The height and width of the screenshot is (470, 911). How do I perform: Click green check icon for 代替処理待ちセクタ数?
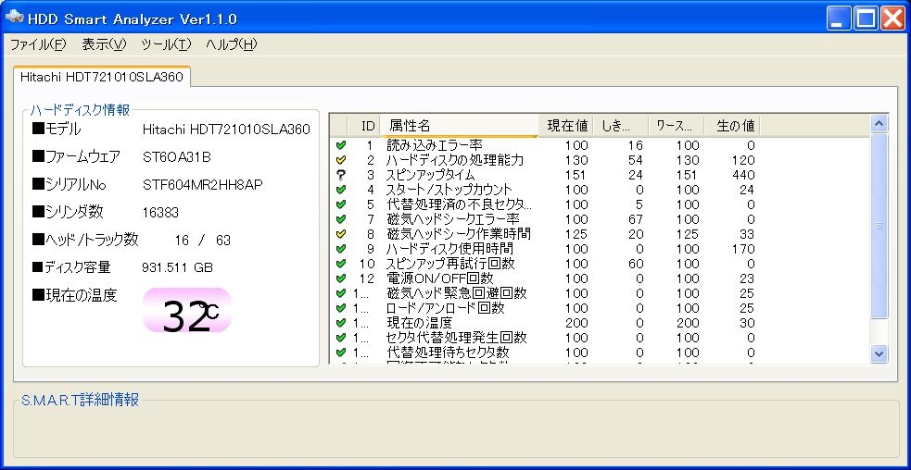point(341,352)
